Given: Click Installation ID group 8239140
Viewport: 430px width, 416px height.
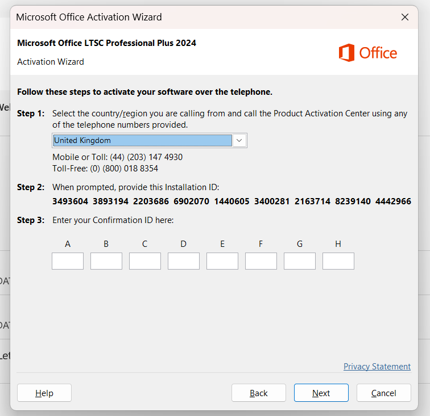Looking at the screenshot, I should [x=353, y=201].
